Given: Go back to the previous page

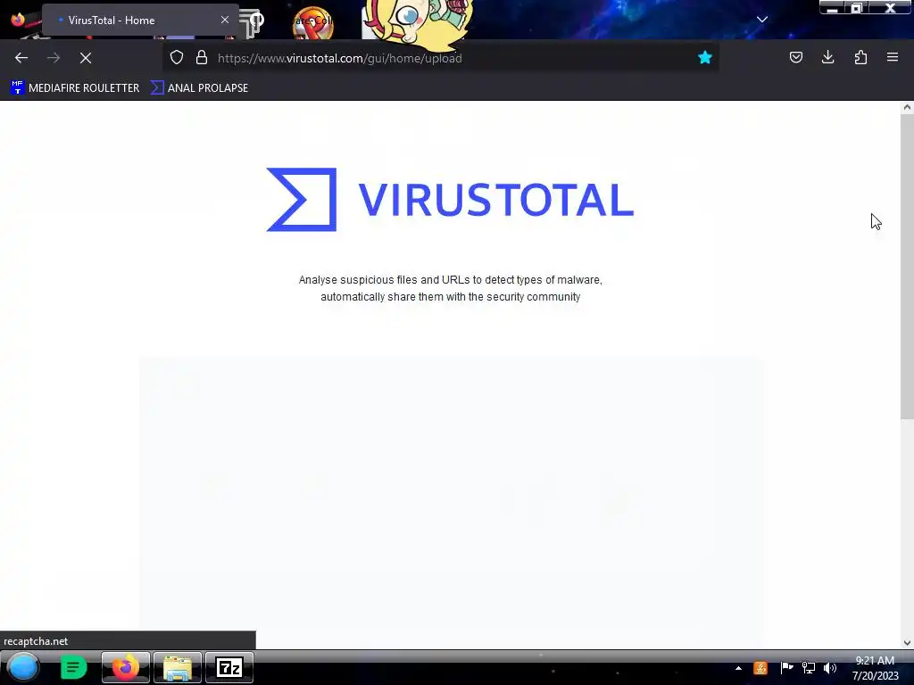Looking at the screenshot, I should [21, 58].
